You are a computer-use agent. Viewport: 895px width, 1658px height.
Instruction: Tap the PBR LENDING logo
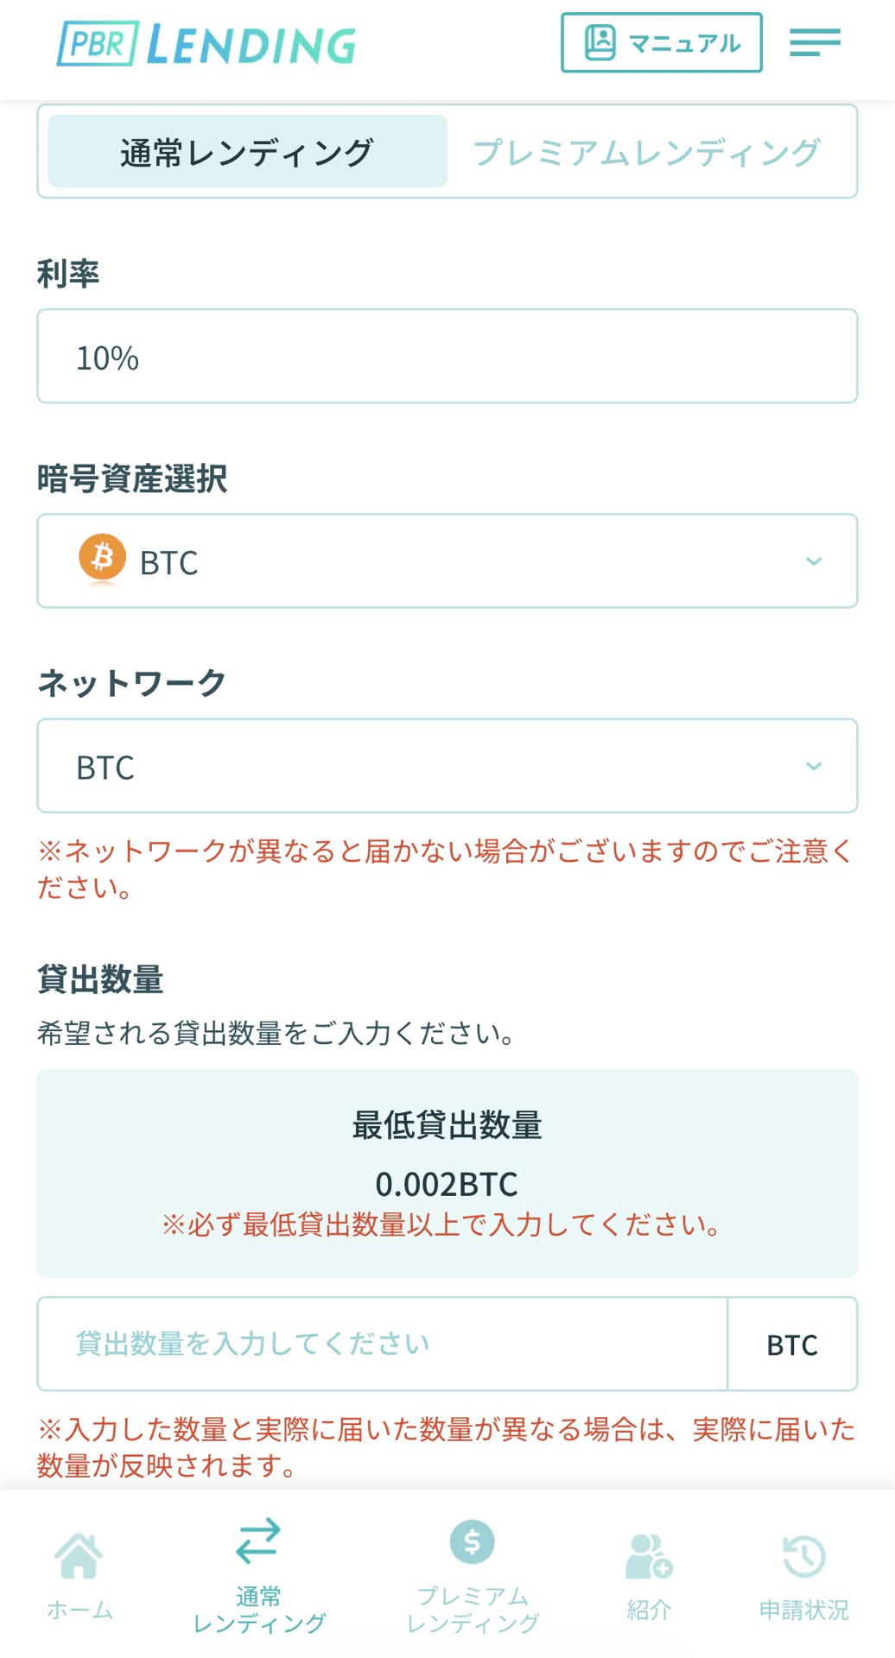point(207,43)
